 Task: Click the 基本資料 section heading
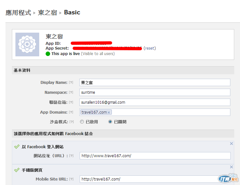(22, 70)
